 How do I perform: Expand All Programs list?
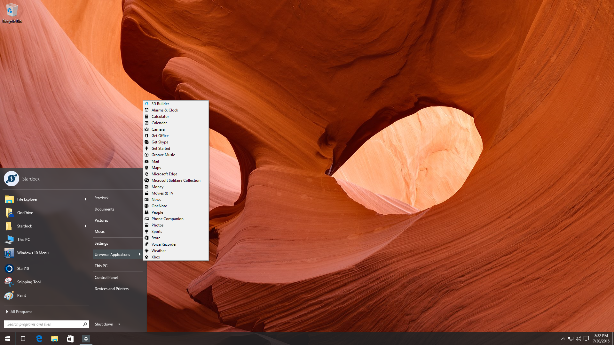click(x=19, y=312)
